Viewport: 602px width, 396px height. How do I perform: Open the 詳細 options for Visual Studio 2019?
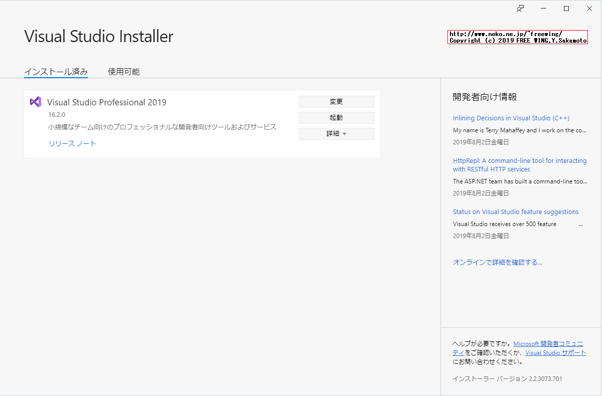pyautogui.click(x=336, y=133)
